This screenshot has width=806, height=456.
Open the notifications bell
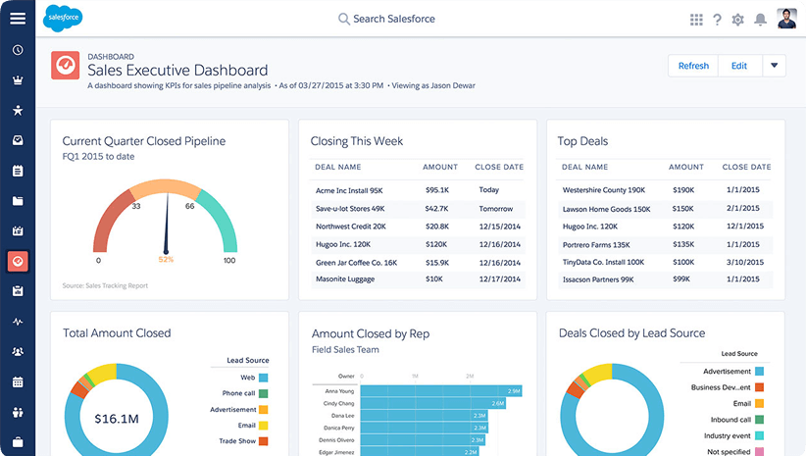(760, 20)
